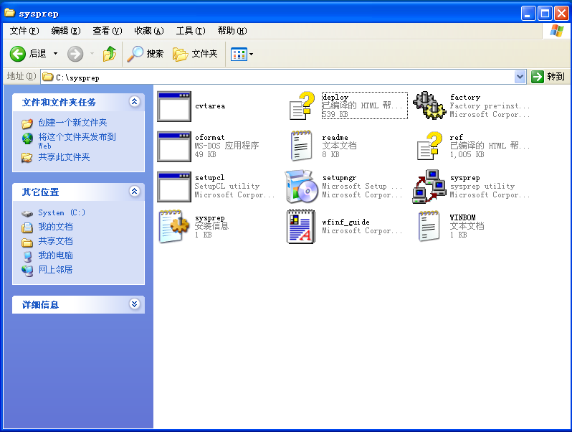Click the System (C:) drive icon
The image size is (572, 432).
click(27, 213)
